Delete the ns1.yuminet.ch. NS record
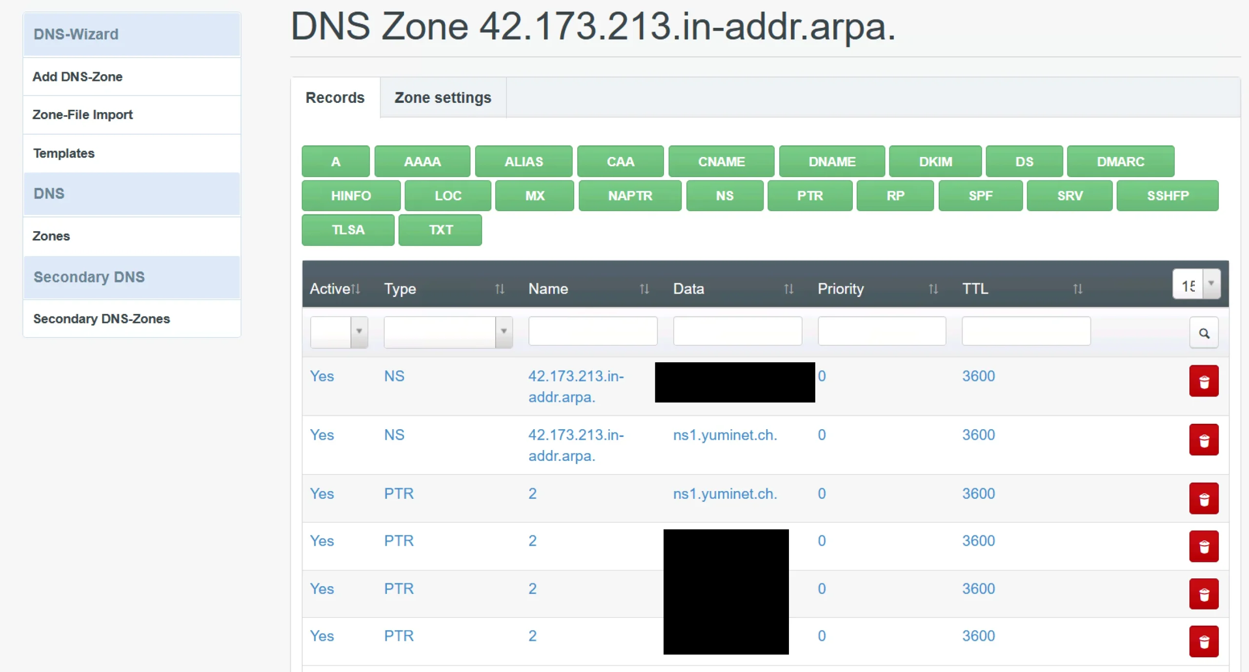This screenshot has height=672, width=1249. point(1203,440)
